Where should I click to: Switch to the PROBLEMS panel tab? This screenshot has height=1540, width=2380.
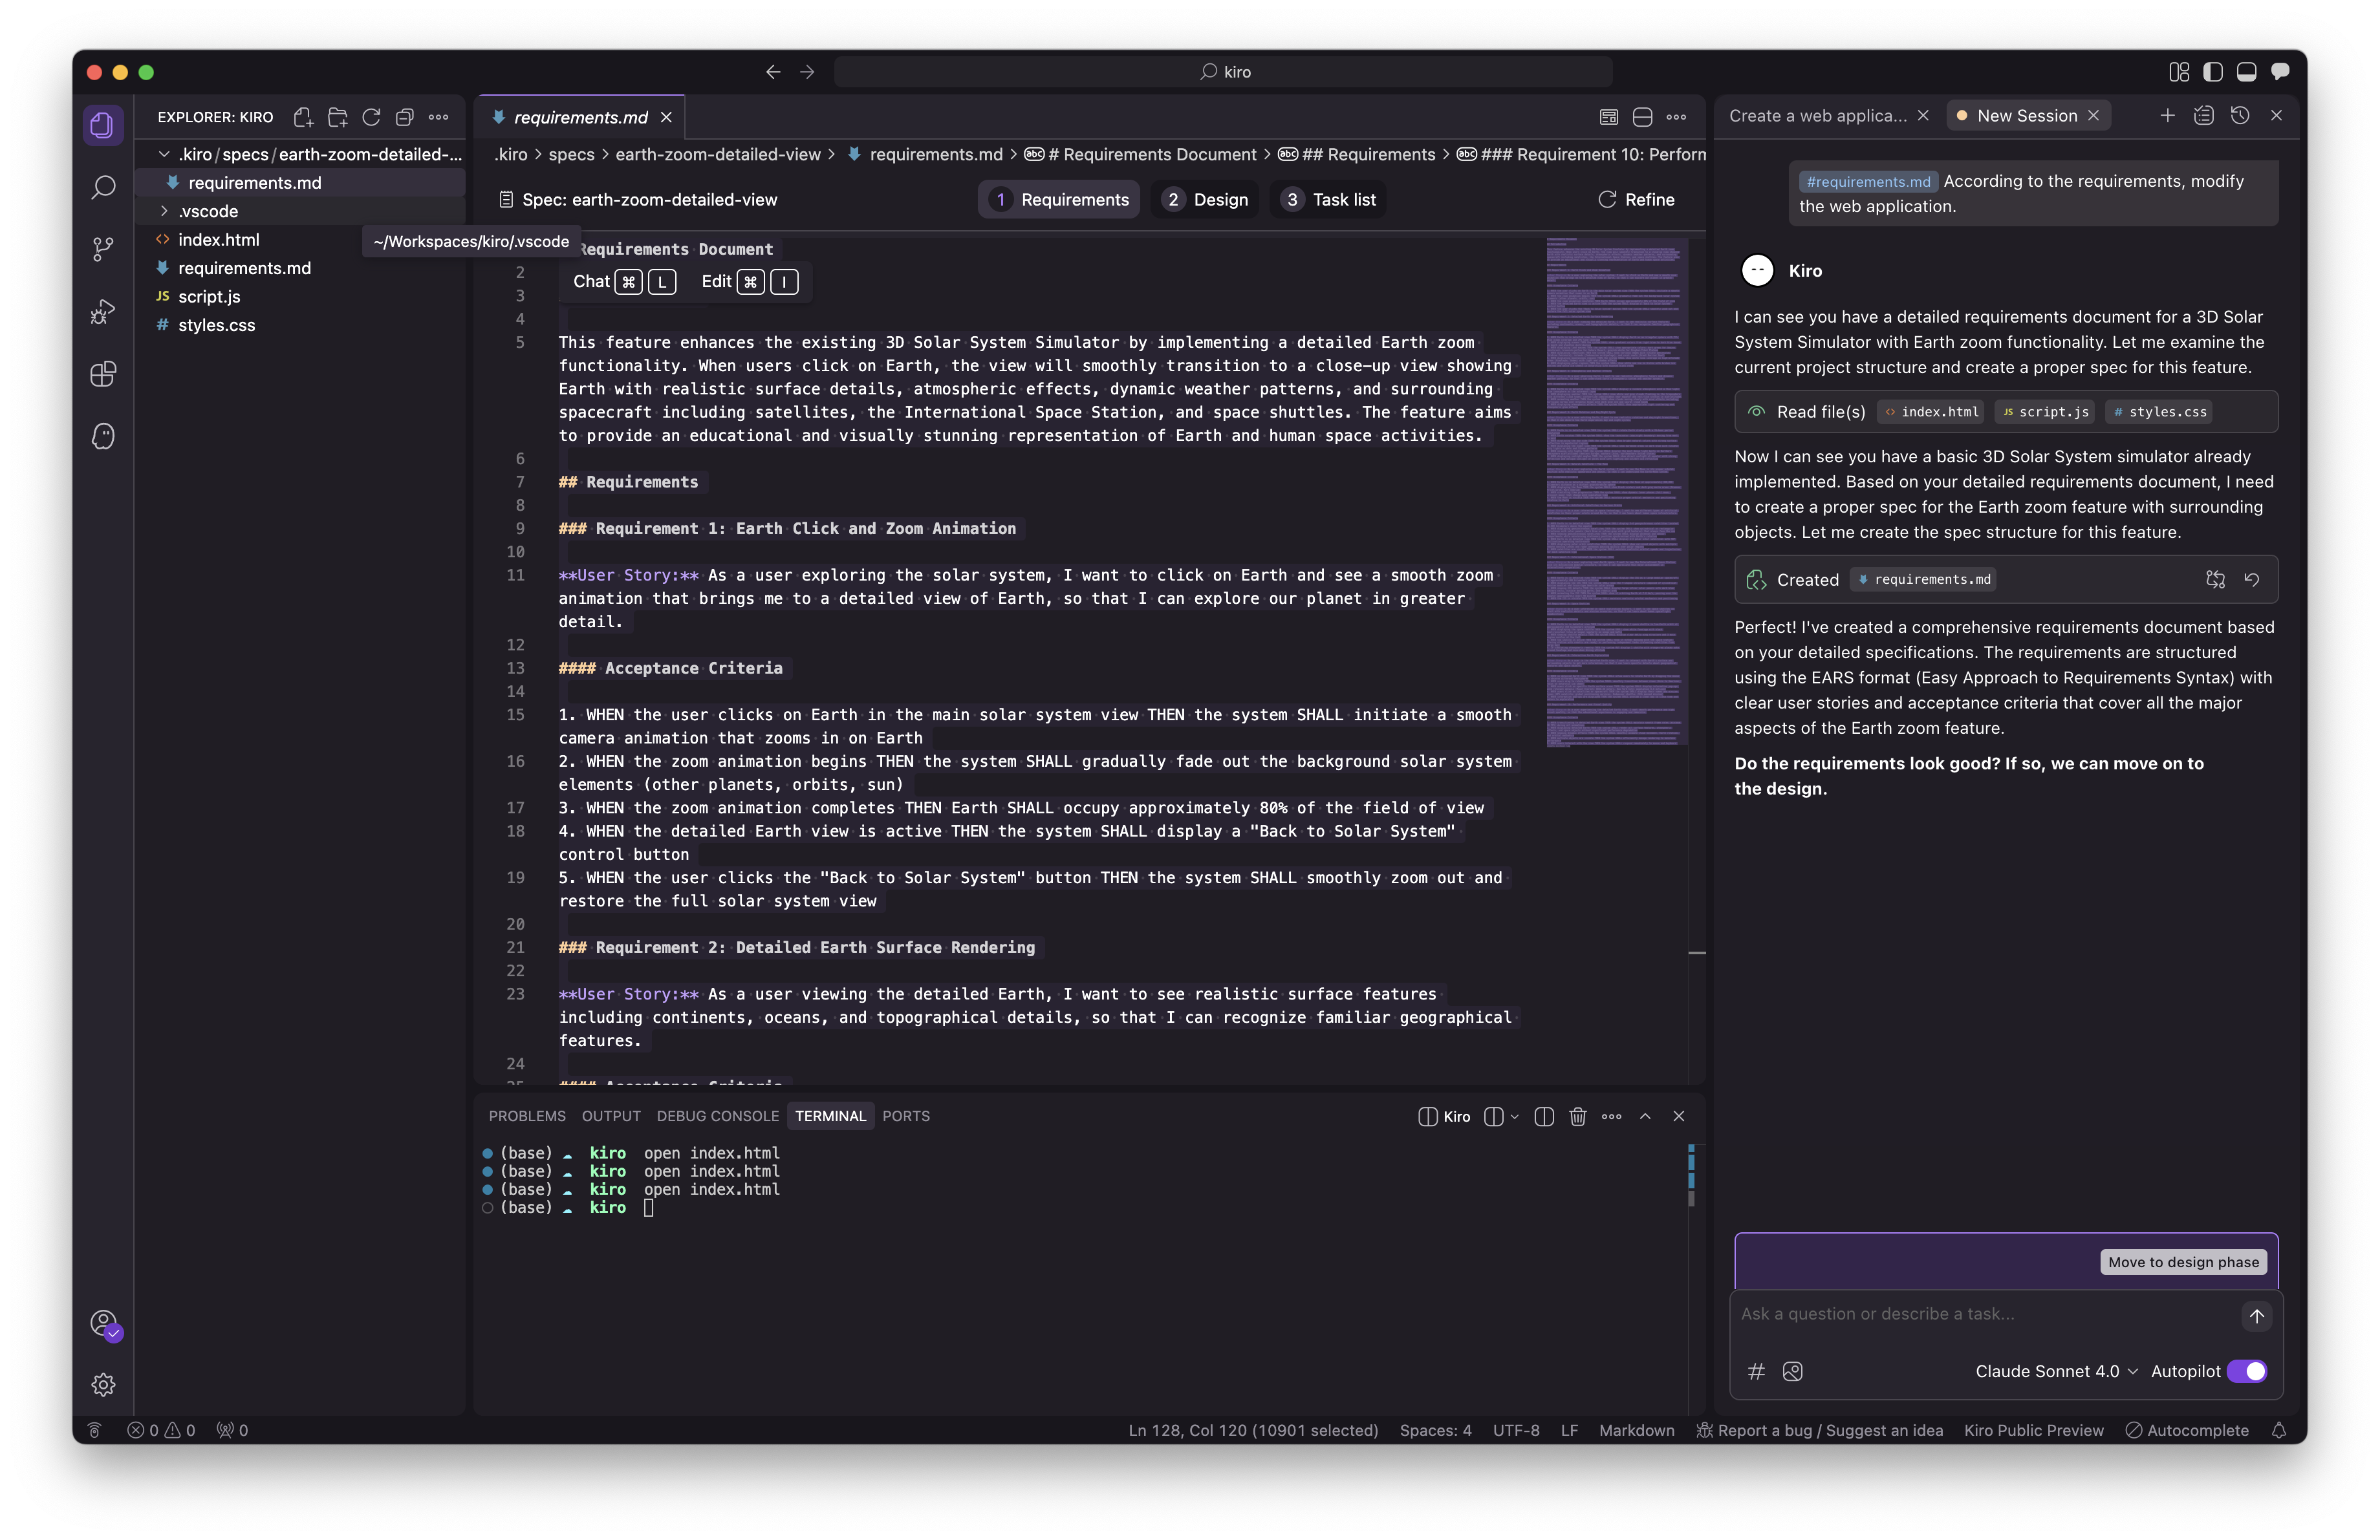coord(527,1117)
